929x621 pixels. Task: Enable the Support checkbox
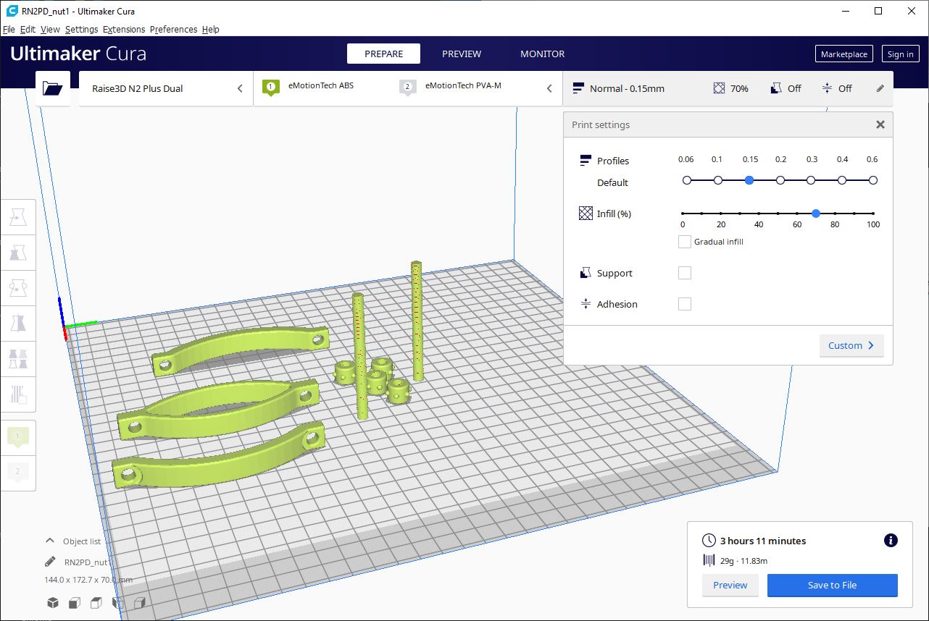pyautogui.click(x=684, y=273)
